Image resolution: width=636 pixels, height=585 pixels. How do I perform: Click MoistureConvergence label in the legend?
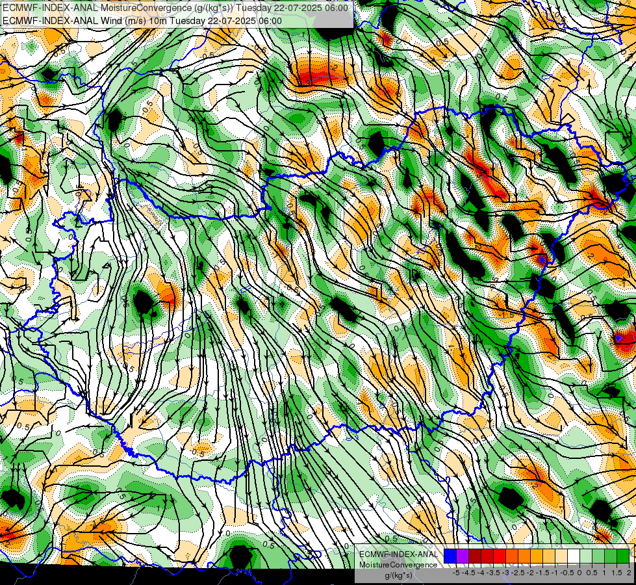398,565
